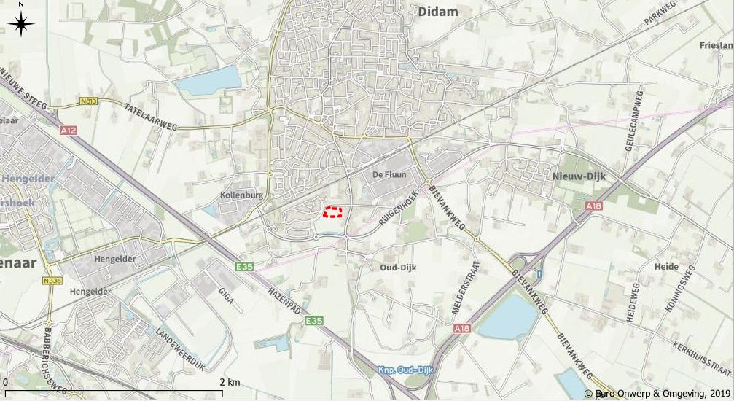Image resolution: width=734 pixels, height=401 pixels.
Task: Click the A12 motorway shield
Action: (68, 131)
